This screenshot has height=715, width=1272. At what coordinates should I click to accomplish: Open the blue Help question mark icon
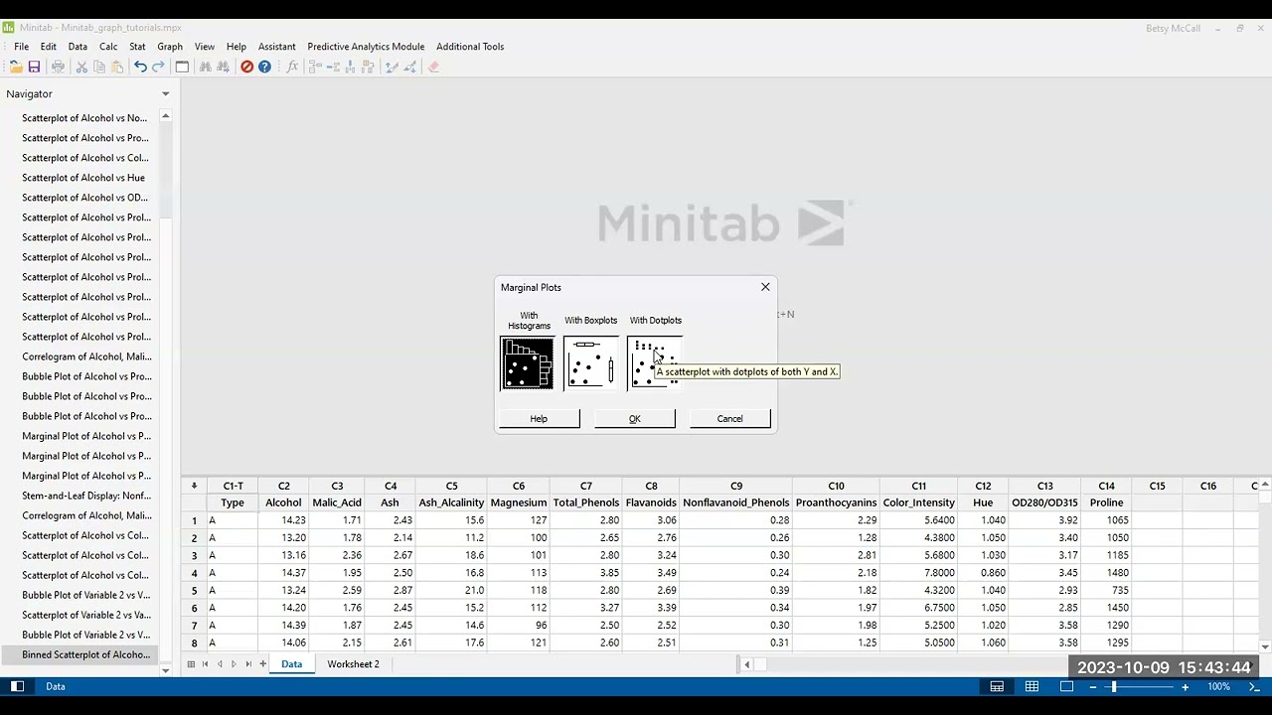(264, 67)
